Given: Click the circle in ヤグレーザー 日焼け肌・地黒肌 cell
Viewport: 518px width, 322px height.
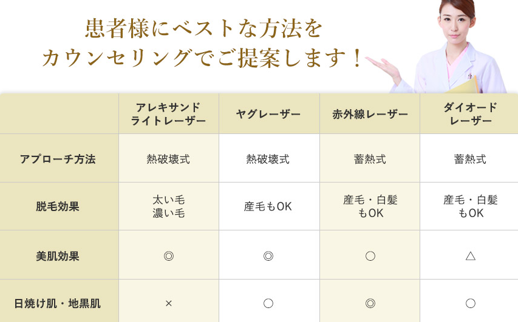Looking at the screenshot, I should [268, 303].
